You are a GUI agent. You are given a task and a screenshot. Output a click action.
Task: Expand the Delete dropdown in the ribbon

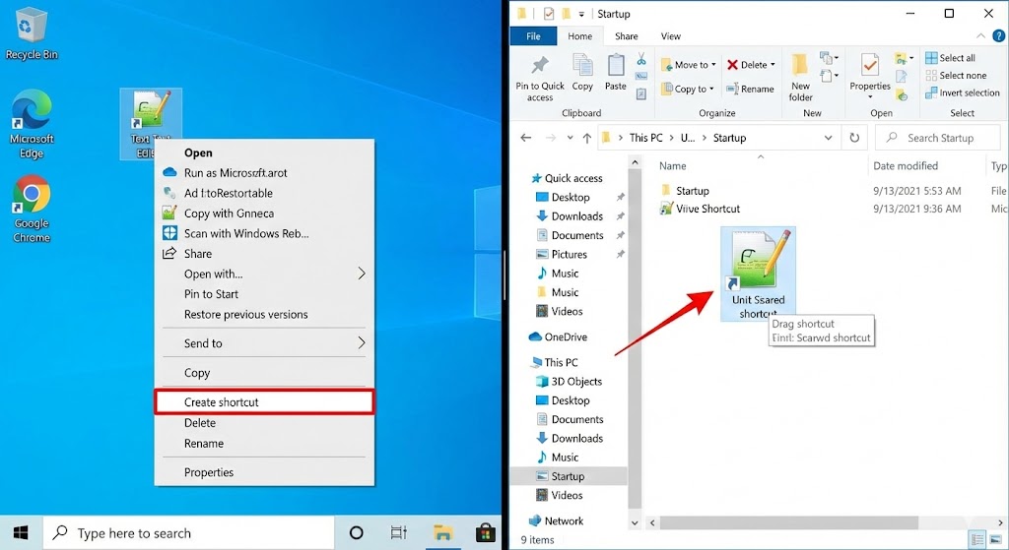point(770,65)
